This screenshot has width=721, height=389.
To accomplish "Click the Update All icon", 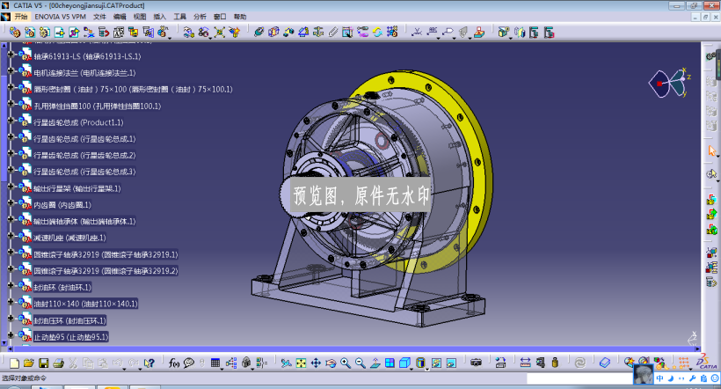I will tap(377, 33).
